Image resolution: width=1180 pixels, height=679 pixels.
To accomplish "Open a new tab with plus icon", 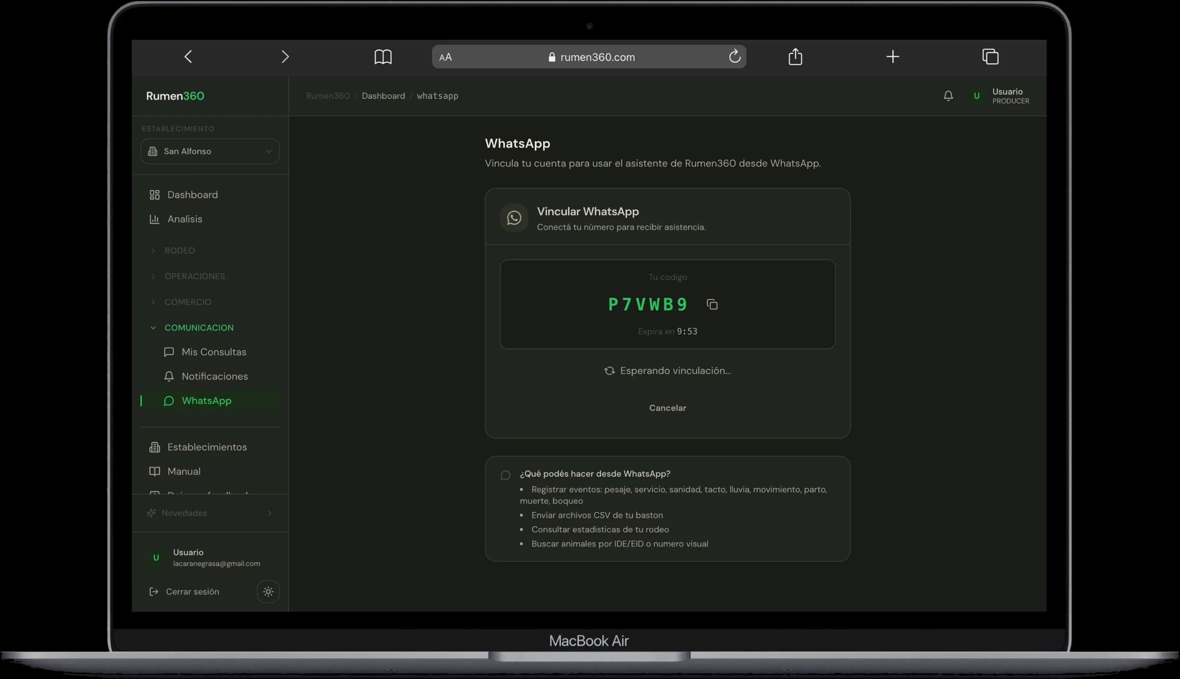I will point(893,57).
